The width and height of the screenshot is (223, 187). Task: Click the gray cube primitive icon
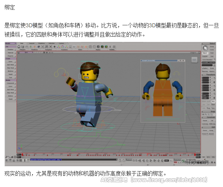coord(23,46)
